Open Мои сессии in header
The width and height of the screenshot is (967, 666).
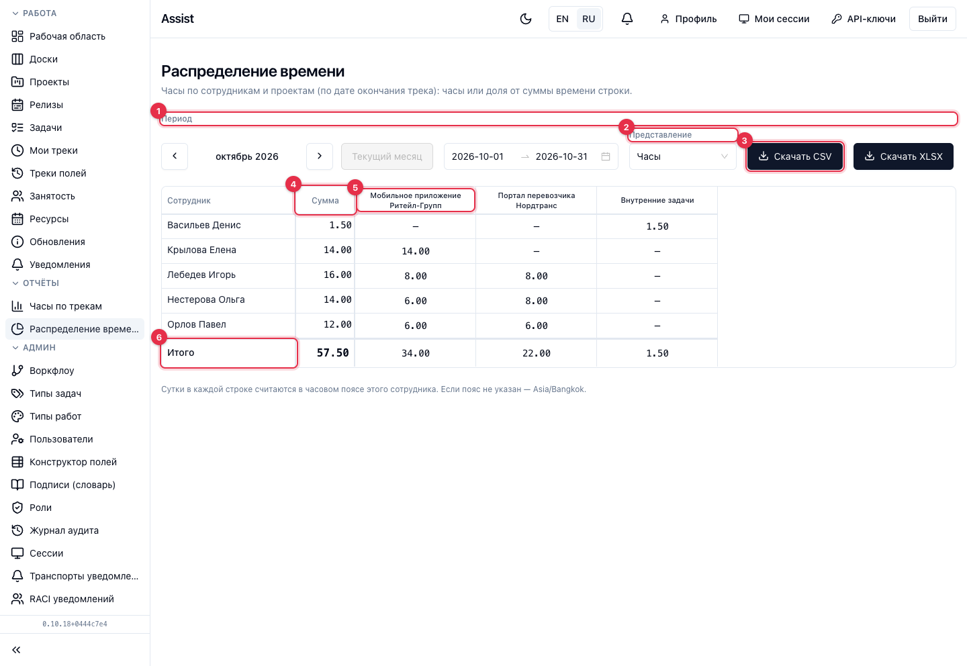774,19
